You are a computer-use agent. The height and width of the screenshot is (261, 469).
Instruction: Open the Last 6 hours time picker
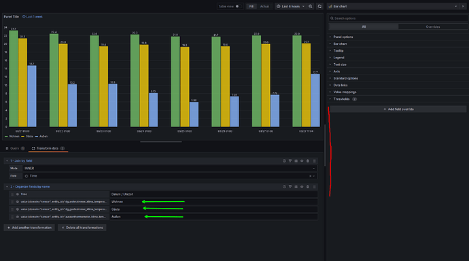coord(291,6)
